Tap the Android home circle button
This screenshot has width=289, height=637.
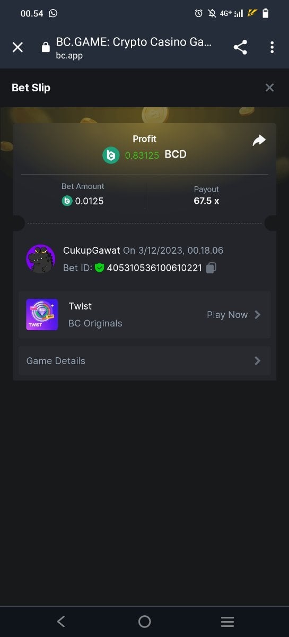coord(144,621)
